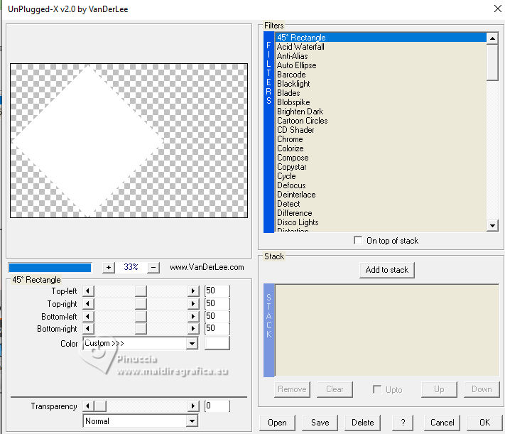Click the Open button
The width and height of the screenshot is (505, 434).
(277, 423)
